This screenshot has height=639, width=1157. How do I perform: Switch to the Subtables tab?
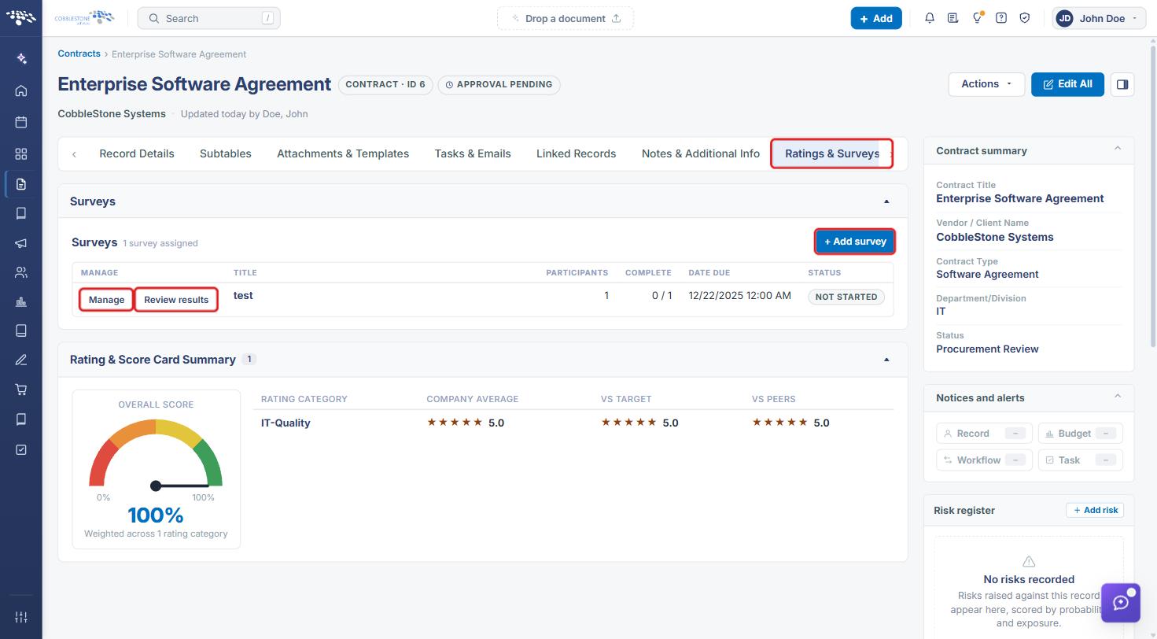coord(226,153)
